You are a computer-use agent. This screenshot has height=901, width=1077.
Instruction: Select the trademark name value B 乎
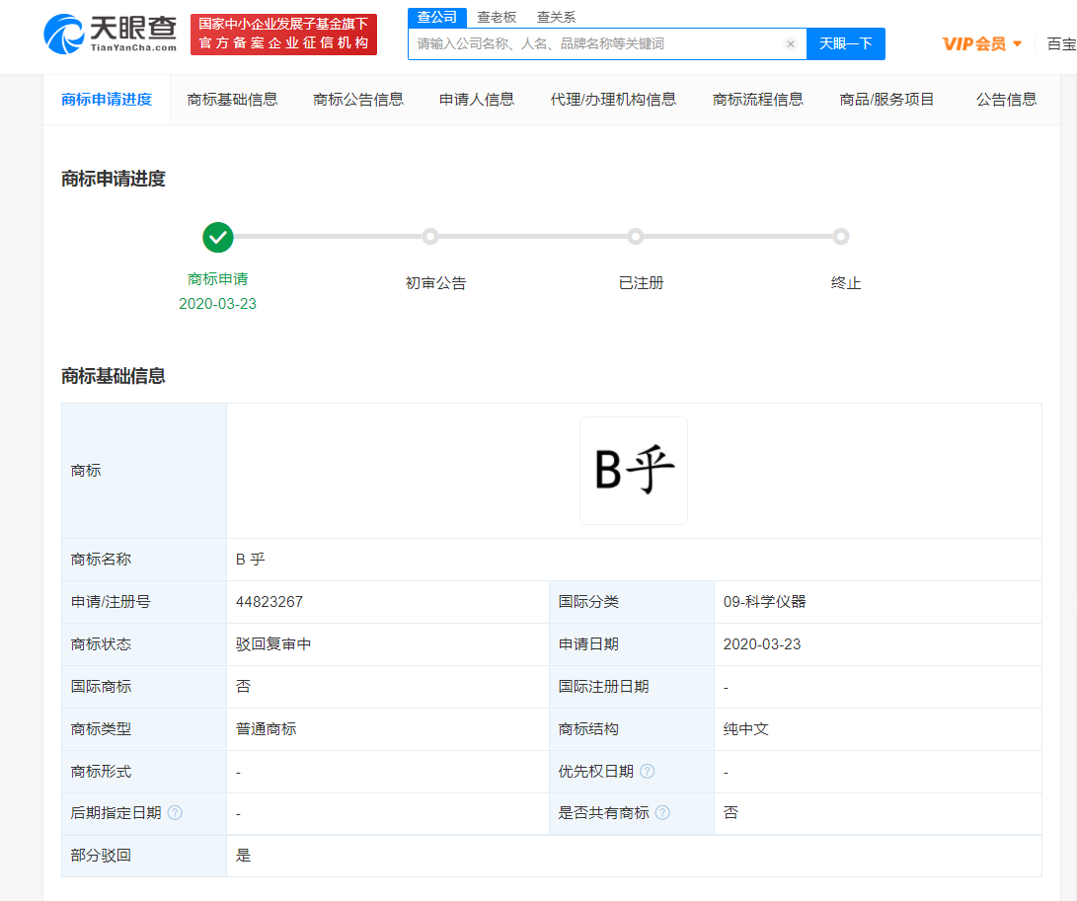pyautogui.click(x=250, y=559)
